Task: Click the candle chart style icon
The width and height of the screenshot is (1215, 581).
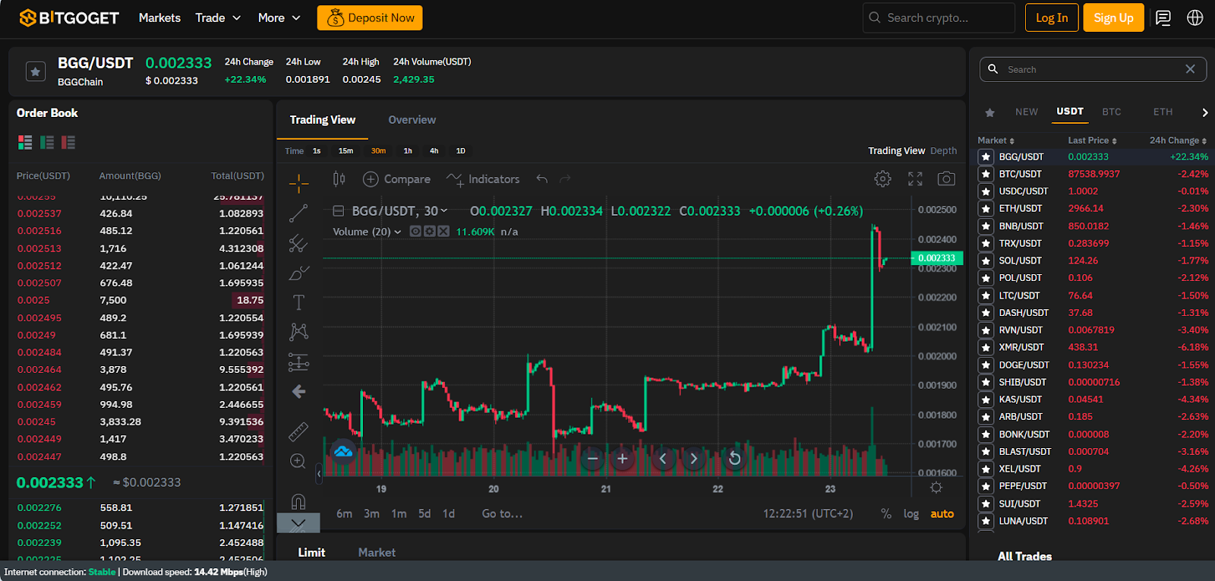Action: click(x=339, y=179)
